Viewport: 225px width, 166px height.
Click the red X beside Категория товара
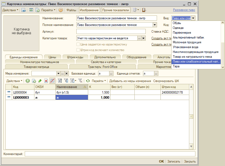tap(143, 38)
